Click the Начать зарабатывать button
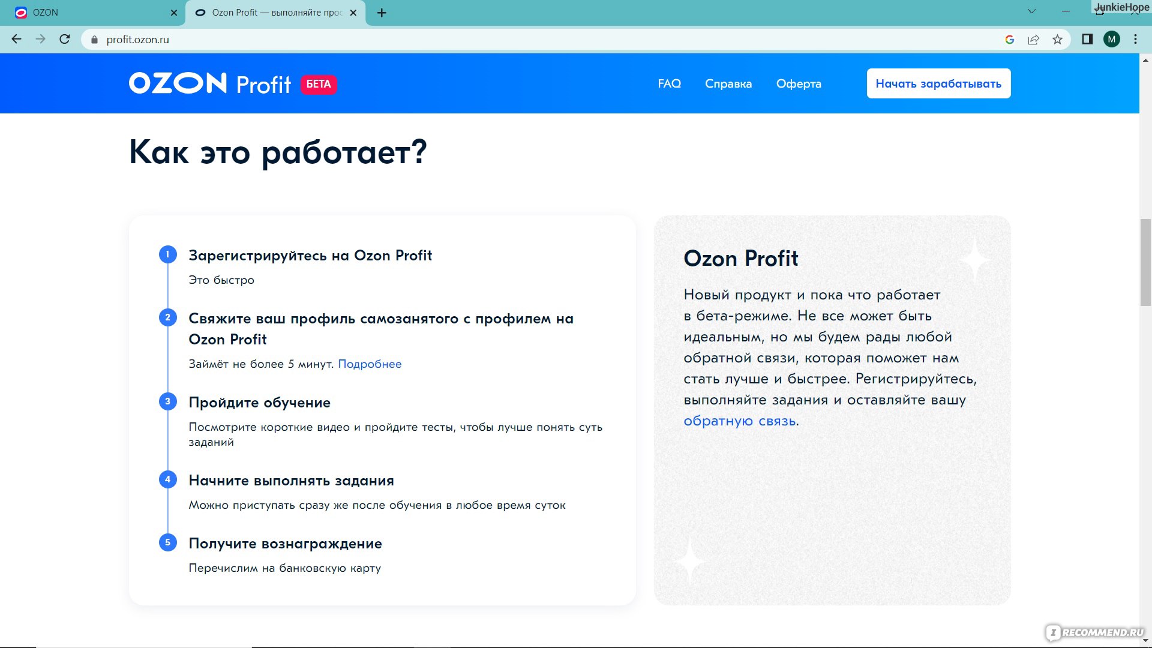1152x648 pixels. 938,83
